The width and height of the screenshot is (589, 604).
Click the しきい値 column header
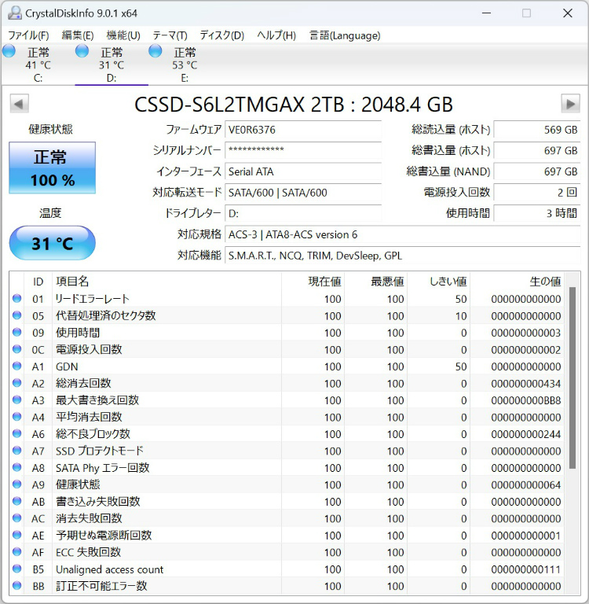pyautogui.click(x=438, y=282)
